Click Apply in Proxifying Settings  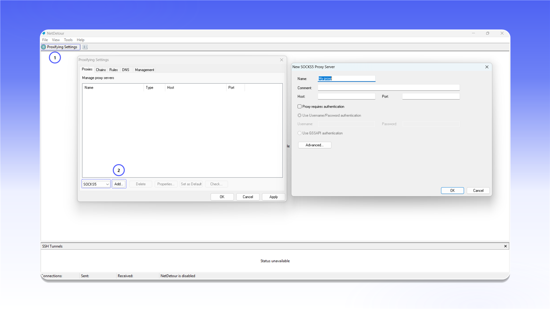pos(274,197)
